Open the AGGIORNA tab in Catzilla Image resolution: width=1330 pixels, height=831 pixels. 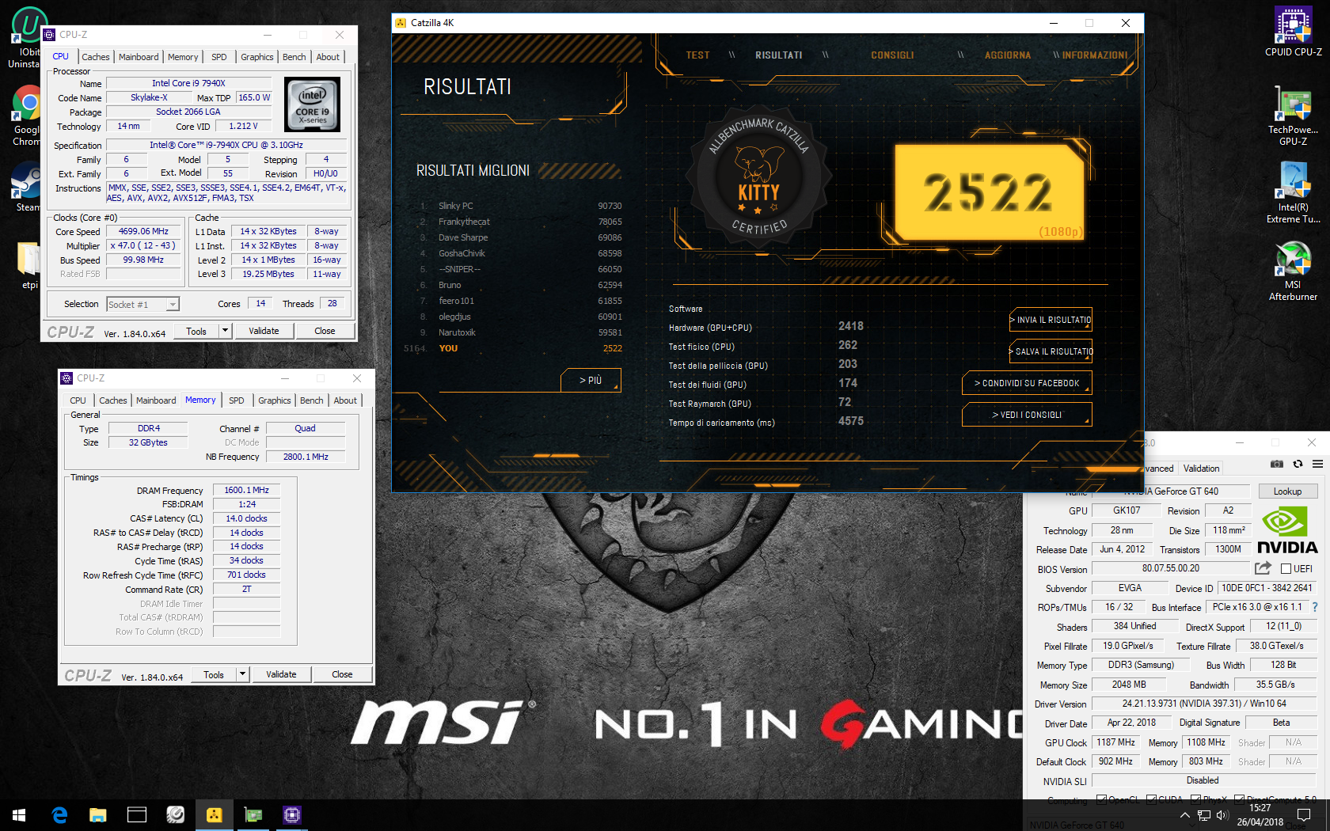(x=1007, y=55)
